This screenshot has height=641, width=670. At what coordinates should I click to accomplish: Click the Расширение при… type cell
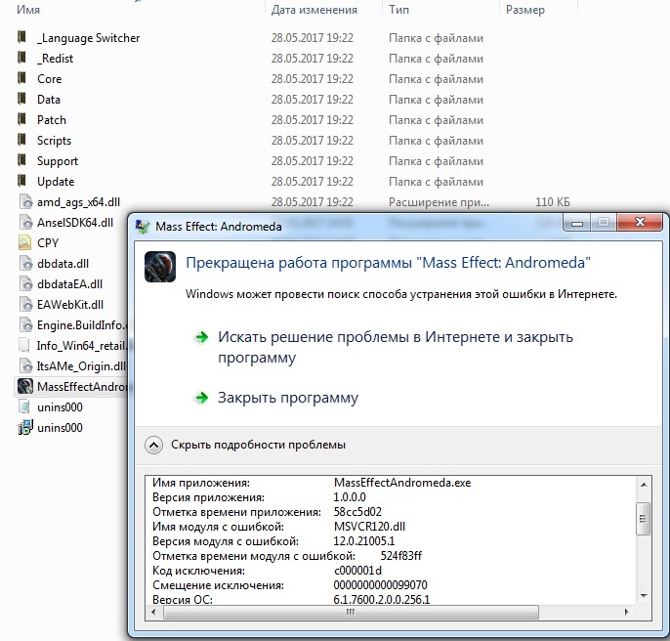[439, 202]
